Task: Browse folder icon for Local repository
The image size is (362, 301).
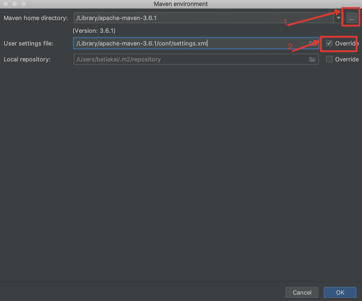Action: [312, 59]
